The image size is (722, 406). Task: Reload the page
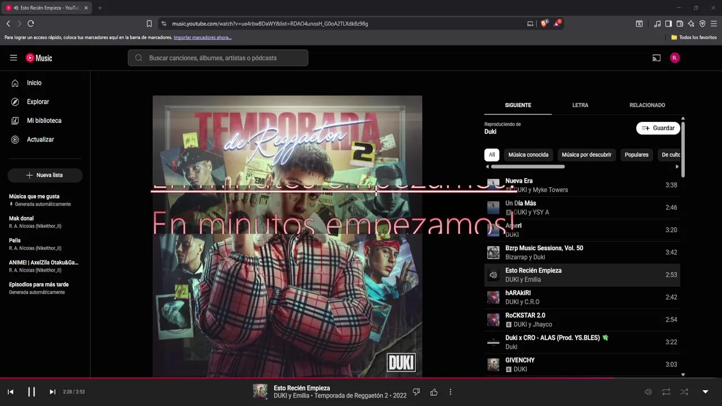coord(30,24)
